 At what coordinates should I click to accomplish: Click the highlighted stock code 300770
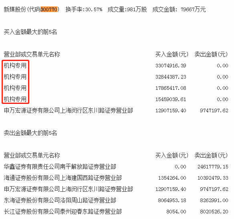pyautogui.click(x=49, y=9)
